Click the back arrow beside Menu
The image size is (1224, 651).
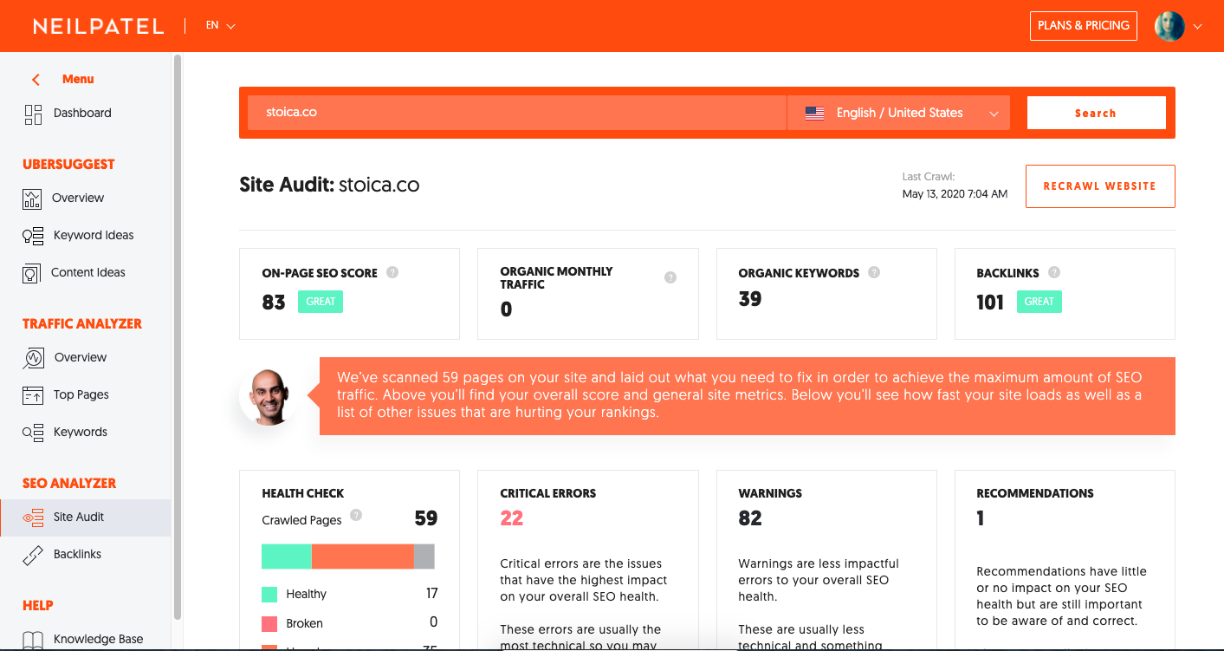(36, 80)
